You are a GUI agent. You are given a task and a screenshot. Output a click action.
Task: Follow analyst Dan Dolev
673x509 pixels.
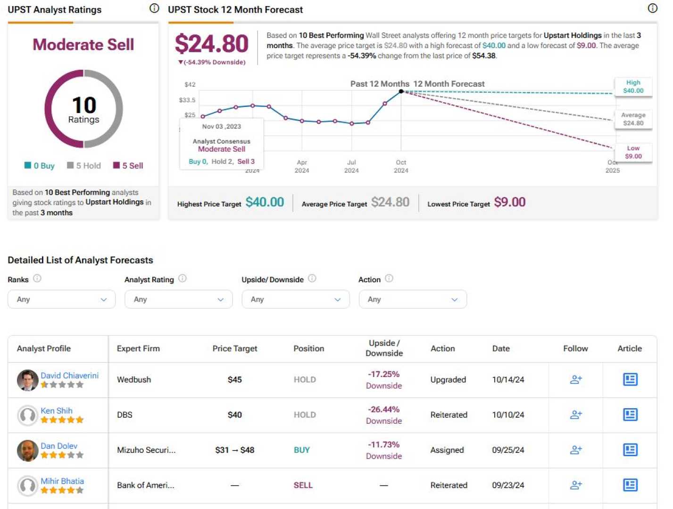[x=576, y=450]
